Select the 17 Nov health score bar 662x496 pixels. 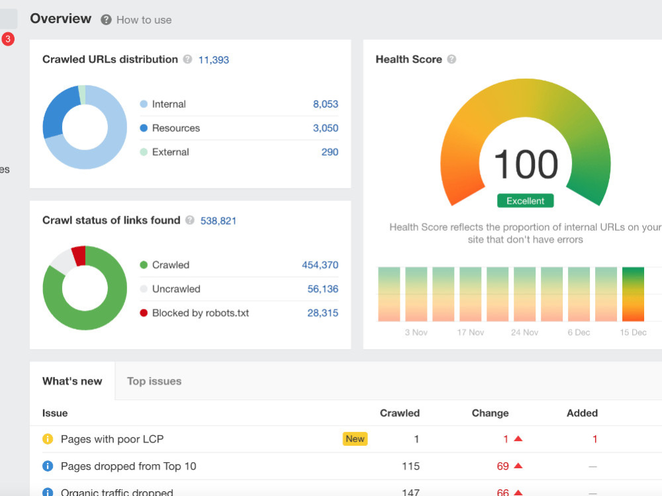tap(470, 294)
